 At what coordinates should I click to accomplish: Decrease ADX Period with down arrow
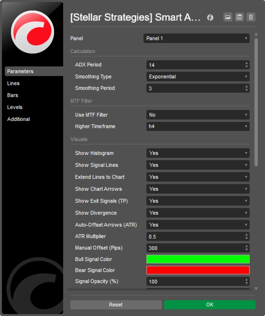[246, 67]
